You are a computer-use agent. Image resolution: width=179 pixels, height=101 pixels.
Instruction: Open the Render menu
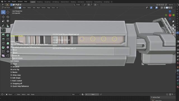pyautogui.click(x=14, y=2)
